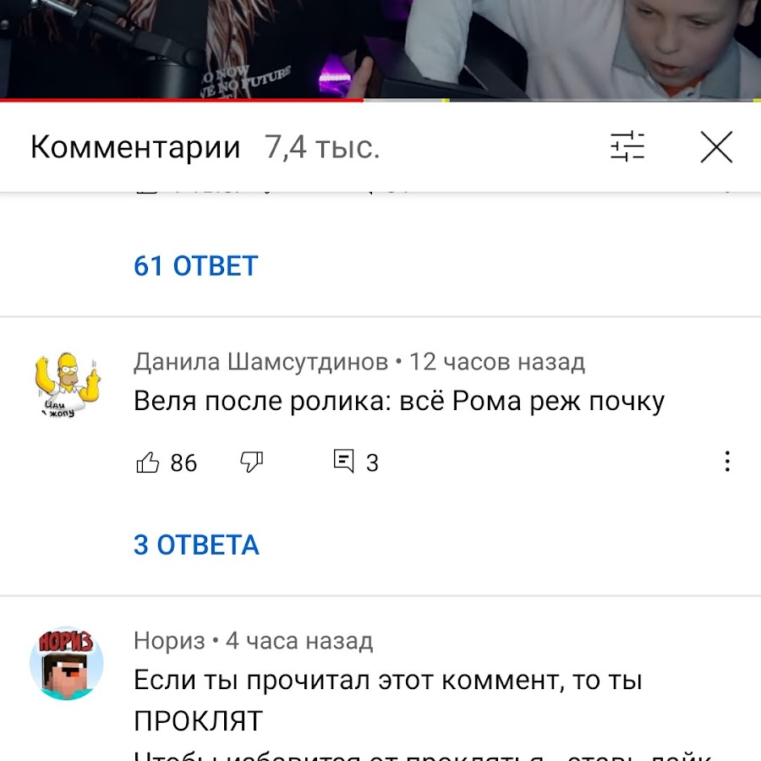Tap the 7,4 тыс. comment count
761x761 pixels.
coord(322,147)
